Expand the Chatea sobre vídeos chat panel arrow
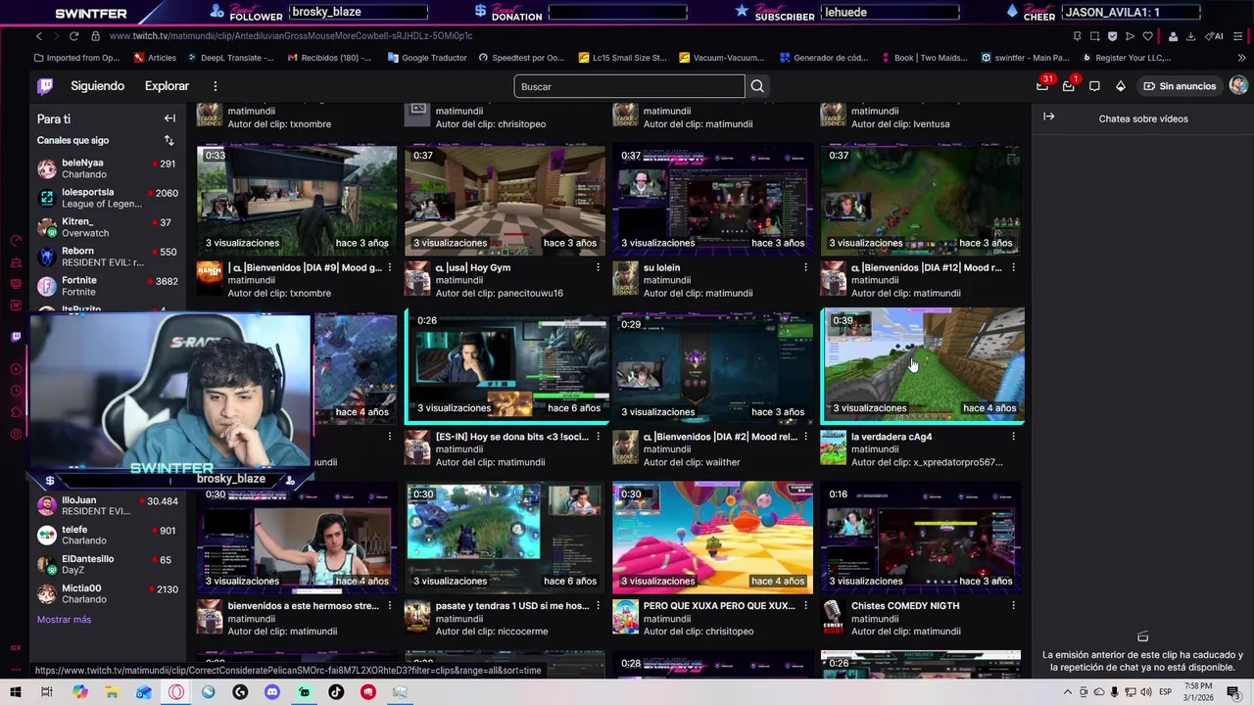This screenshot has height=705, width=1254. [x=1049, y=117]
